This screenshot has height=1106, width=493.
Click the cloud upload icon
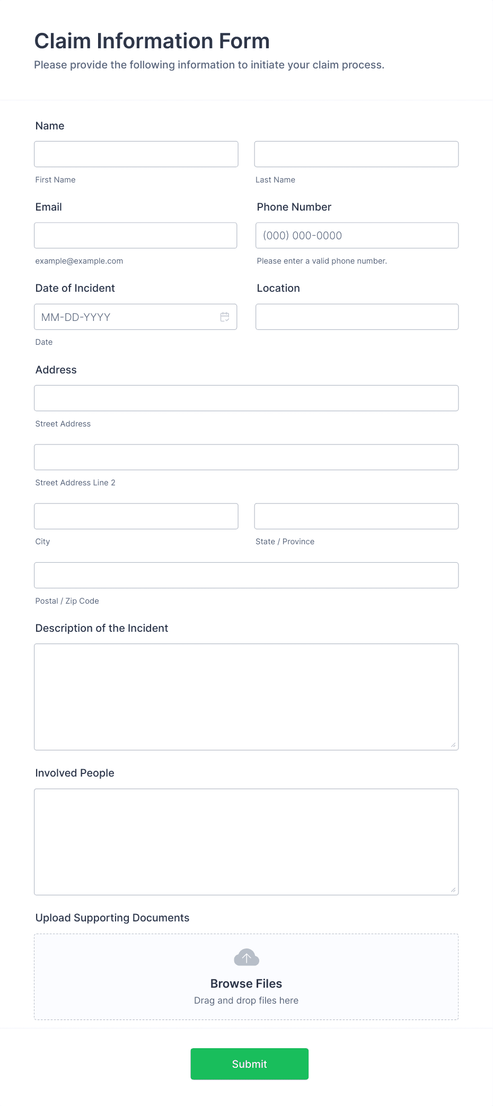[246, 958]
